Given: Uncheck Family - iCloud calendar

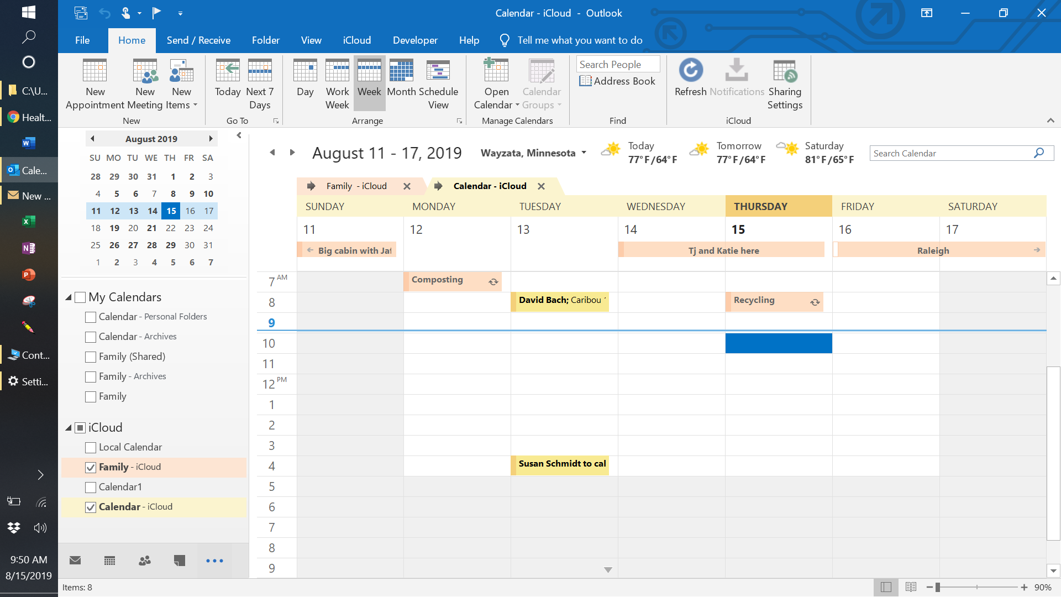Looking at the screenshot, I should point(91,468).
